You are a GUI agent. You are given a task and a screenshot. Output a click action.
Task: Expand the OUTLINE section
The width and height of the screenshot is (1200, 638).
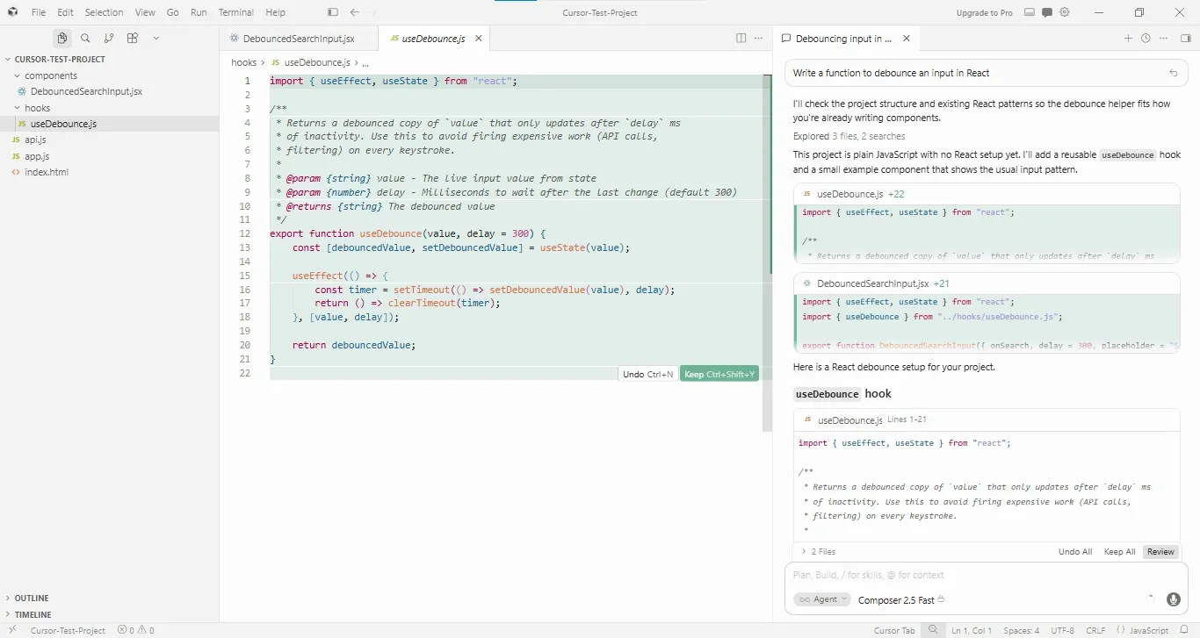[x=32, y=598]
